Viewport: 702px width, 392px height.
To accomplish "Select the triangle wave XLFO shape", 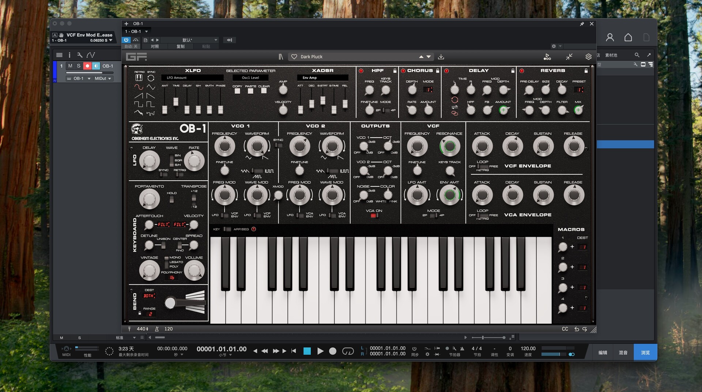I will point(151,87).
